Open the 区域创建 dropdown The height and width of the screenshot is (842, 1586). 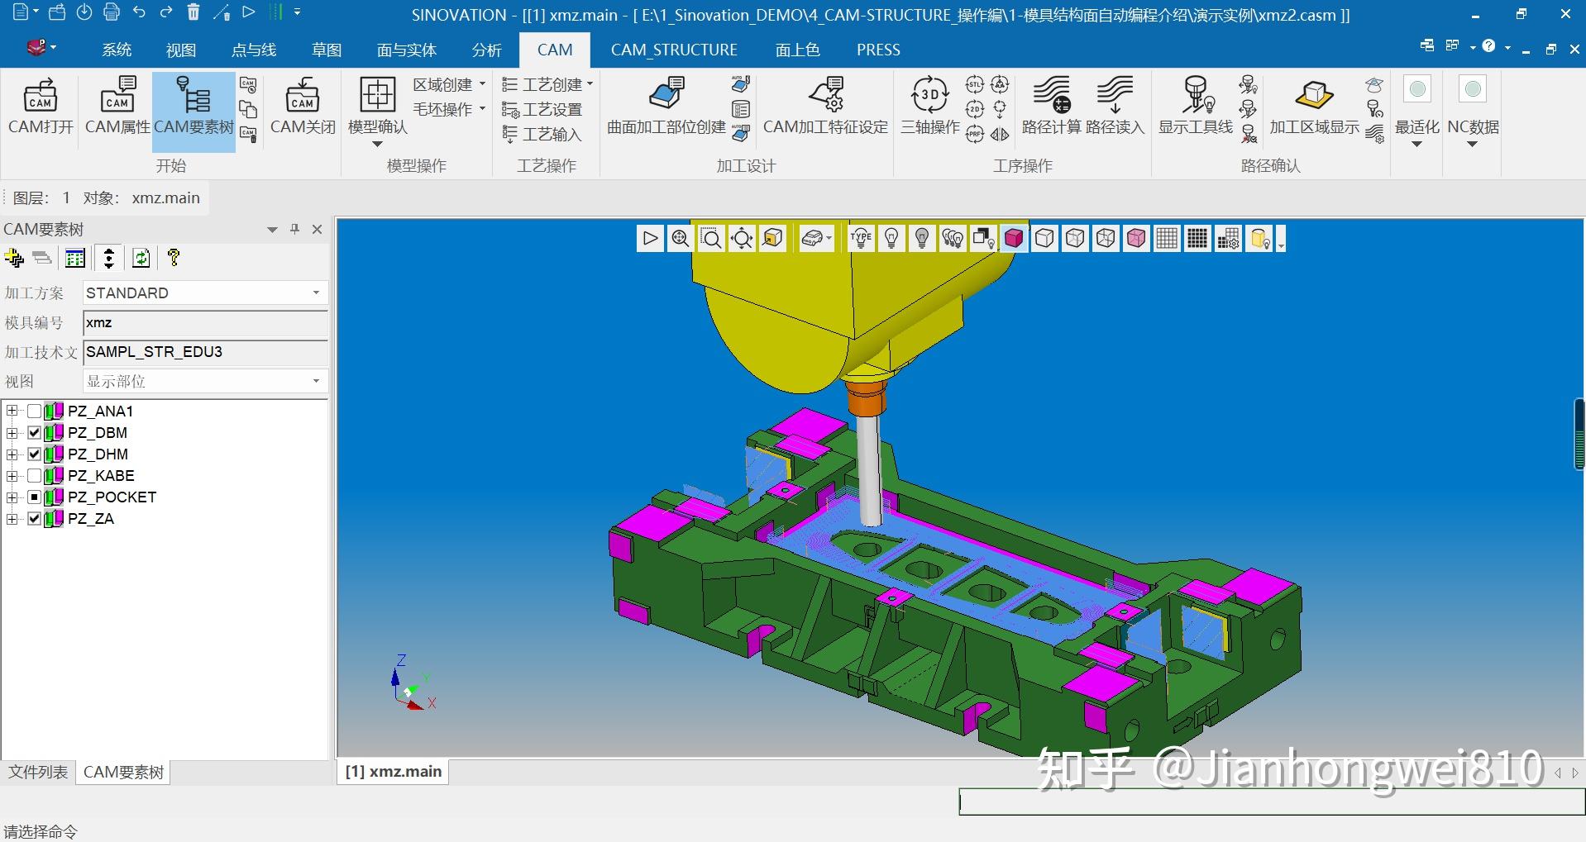point(449,84)
